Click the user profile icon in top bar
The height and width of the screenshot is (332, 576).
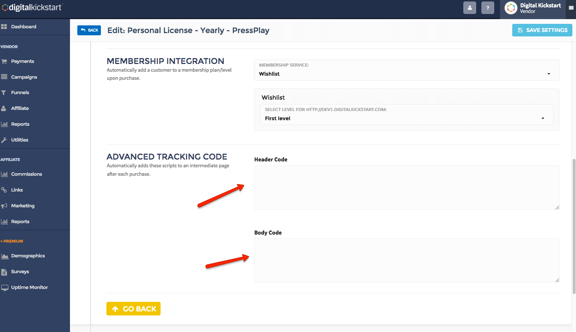pos(470,8)
